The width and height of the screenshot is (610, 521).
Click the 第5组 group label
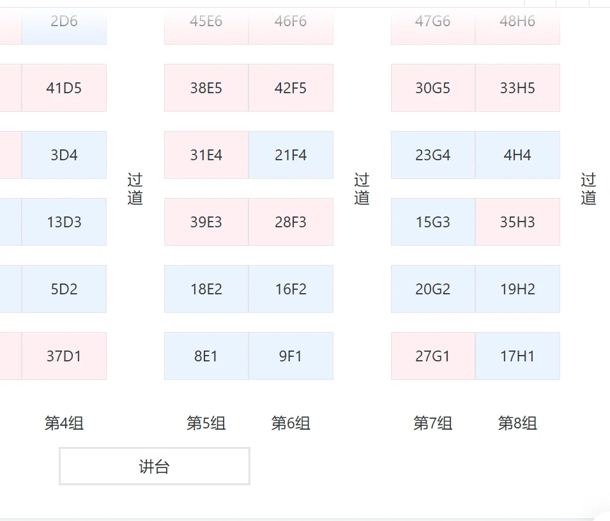pyautogui.click(x=206, y=423)
